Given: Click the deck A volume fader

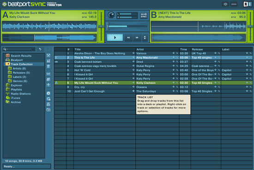Looking at the screenshot, I should point(101,27).
